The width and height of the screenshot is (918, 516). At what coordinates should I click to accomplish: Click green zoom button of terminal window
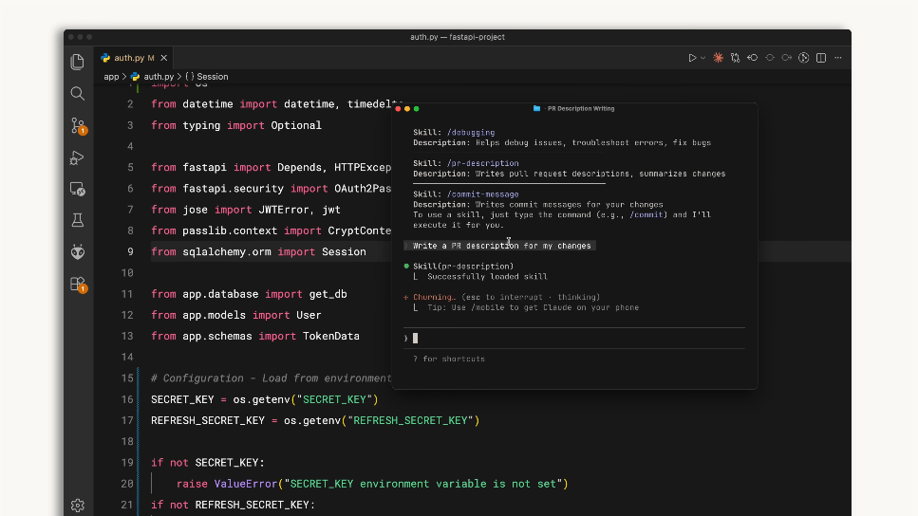[x=416, y=109]
